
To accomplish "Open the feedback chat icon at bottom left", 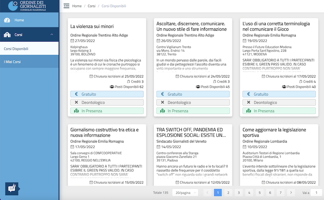I will point(11,188).
